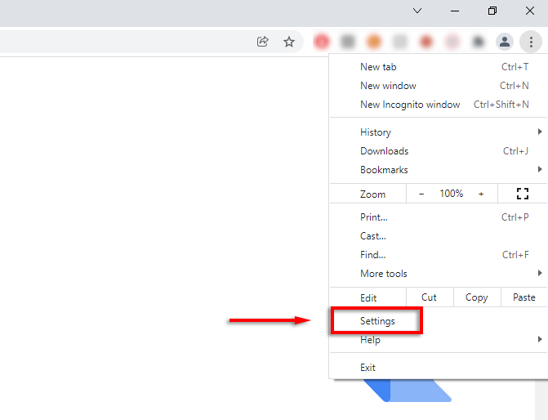548x420 pixels.
Task: Click the orange blurred extension icon
Action: pos(373,42)
